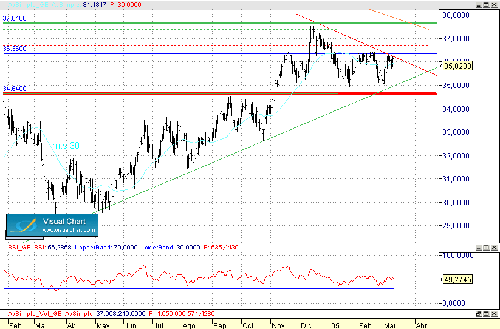Viewport: 500px width, 329px height.
Task: Click the UppperBand: 70,0000 label
Action: coord(106,248)
